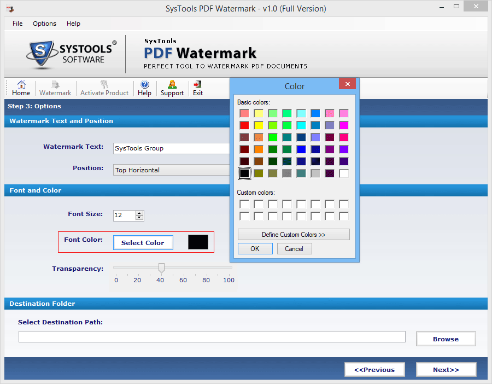Cancel the Color dialog

coord(294,249)
